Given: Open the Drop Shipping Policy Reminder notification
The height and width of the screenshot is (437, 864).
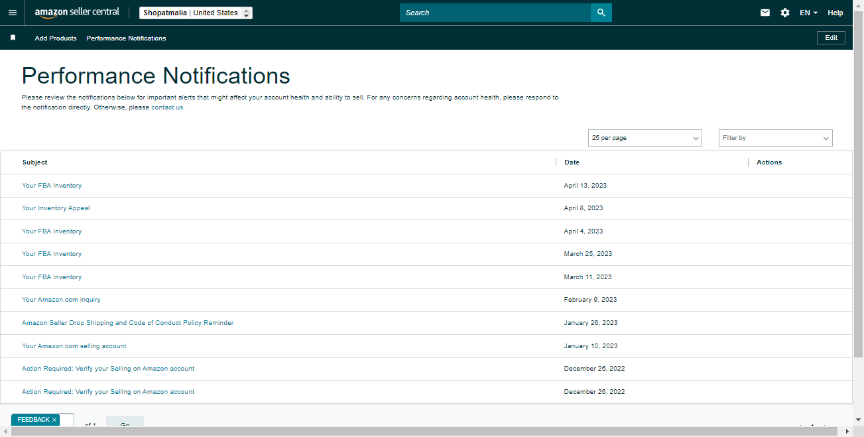Looking at the screenshot, I should (x=127, y=323).
